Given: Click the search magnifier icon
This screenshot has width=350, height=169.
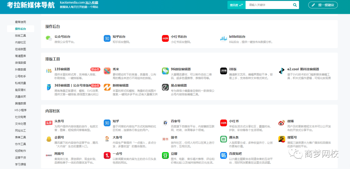Looking at the screenshot, I should click(x=295, y=5).
